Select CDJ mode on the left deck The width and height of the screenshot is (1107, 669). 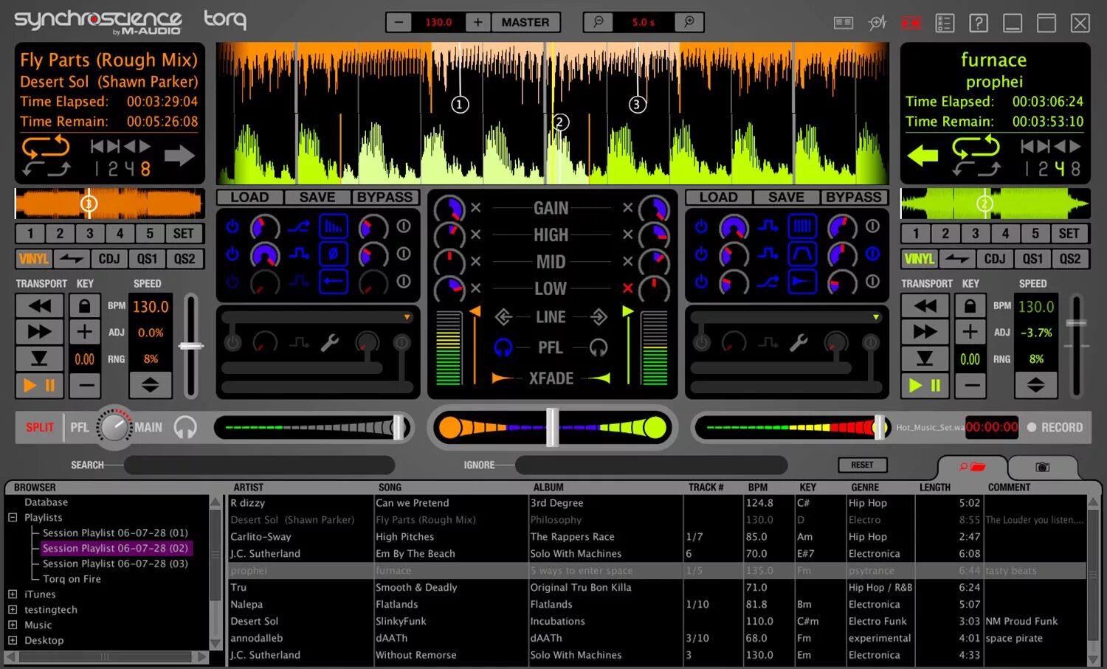click(109, 259)
